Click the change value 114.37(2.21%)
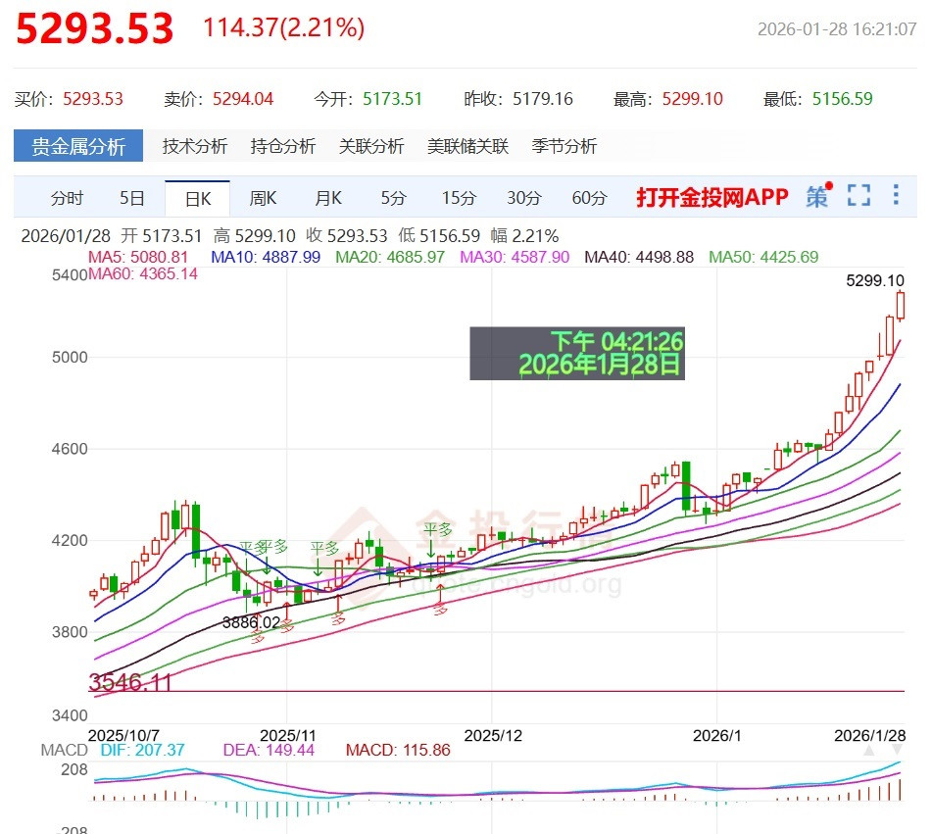The height and width of the screenshot is (834, 932). click(x=284, y=28)
